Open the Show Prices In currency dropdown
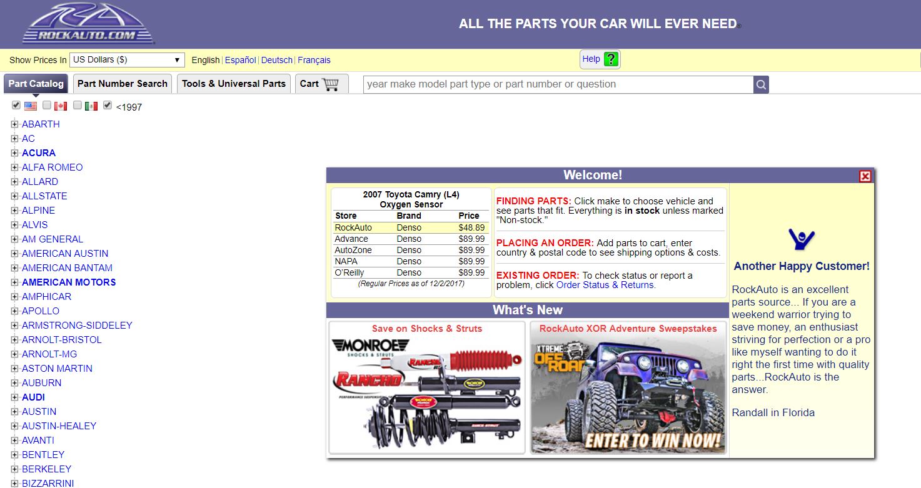This screenshot has width=921, height=488. tap(127, 60)
